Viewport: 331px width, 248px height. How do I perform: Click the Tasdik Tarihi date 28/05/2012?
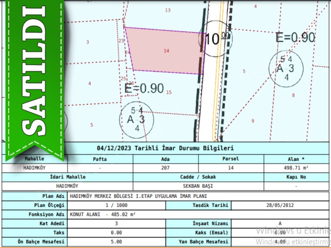point(280,205)
